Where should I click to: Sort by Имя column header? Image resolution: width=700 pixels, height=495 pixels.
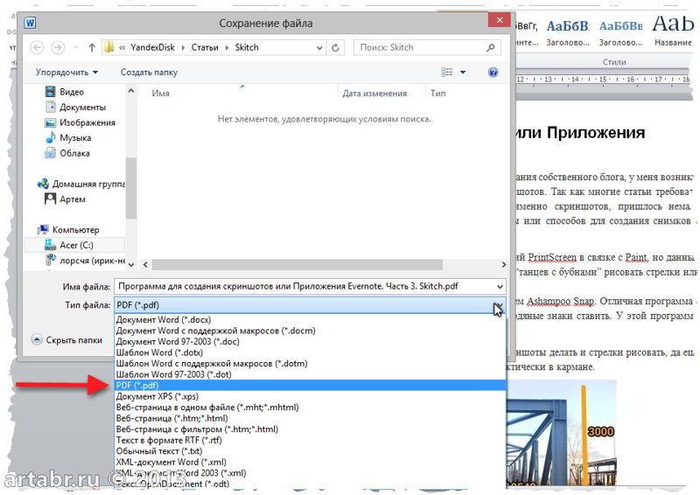[160, 94]
